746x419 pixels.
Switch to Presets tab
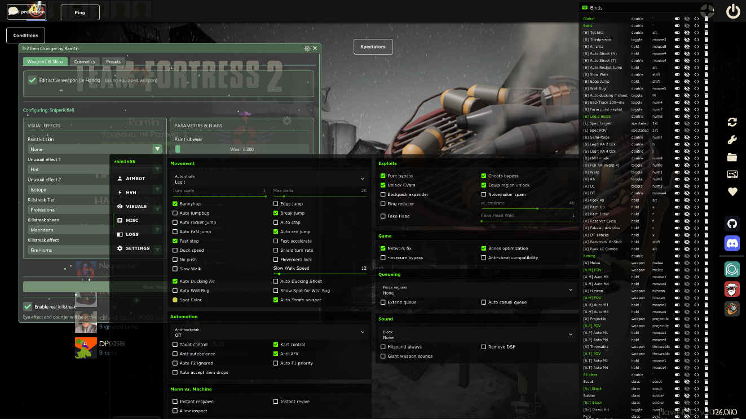tap(113, 61)
